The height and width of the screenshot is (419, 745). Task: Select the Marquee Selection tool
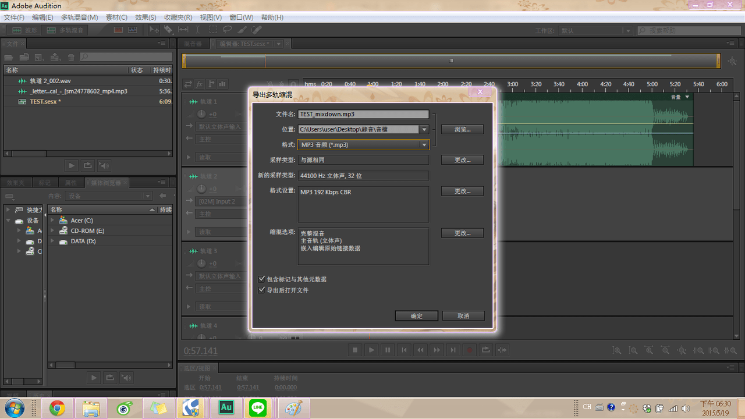point(214,30)
